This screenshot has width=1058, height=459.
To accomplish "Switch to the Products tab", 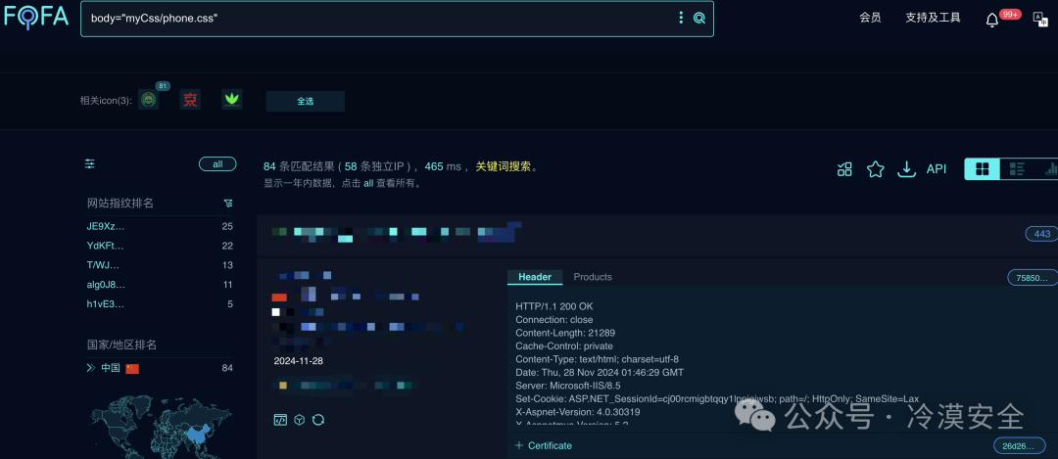I will click(x=593, y=277).
